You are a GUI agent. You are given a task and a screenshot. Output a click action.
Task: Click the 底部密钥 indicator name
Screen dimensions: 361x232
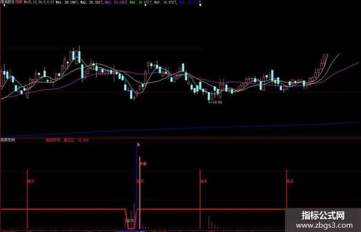pos(7,140)
